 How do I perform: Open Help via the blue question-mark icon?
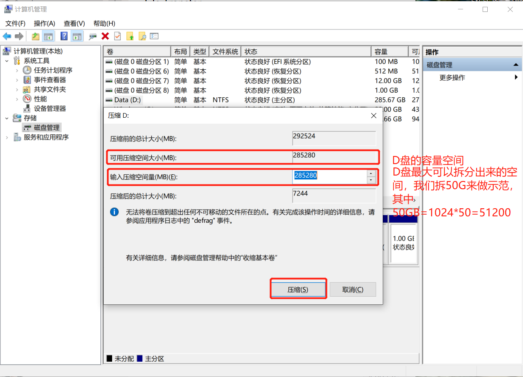click(x=64, y=37)
